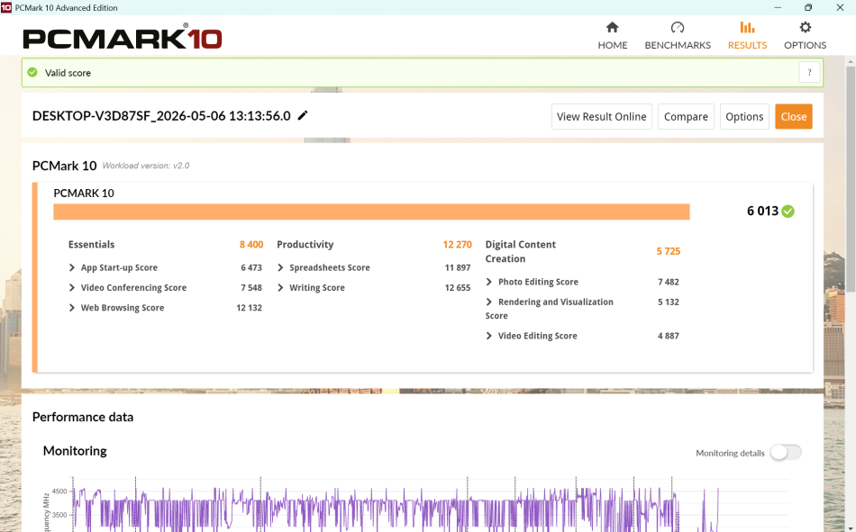This screenshot has height=532, width=856.
Task: Click the scrollbar up arrow
Action: 850,61
